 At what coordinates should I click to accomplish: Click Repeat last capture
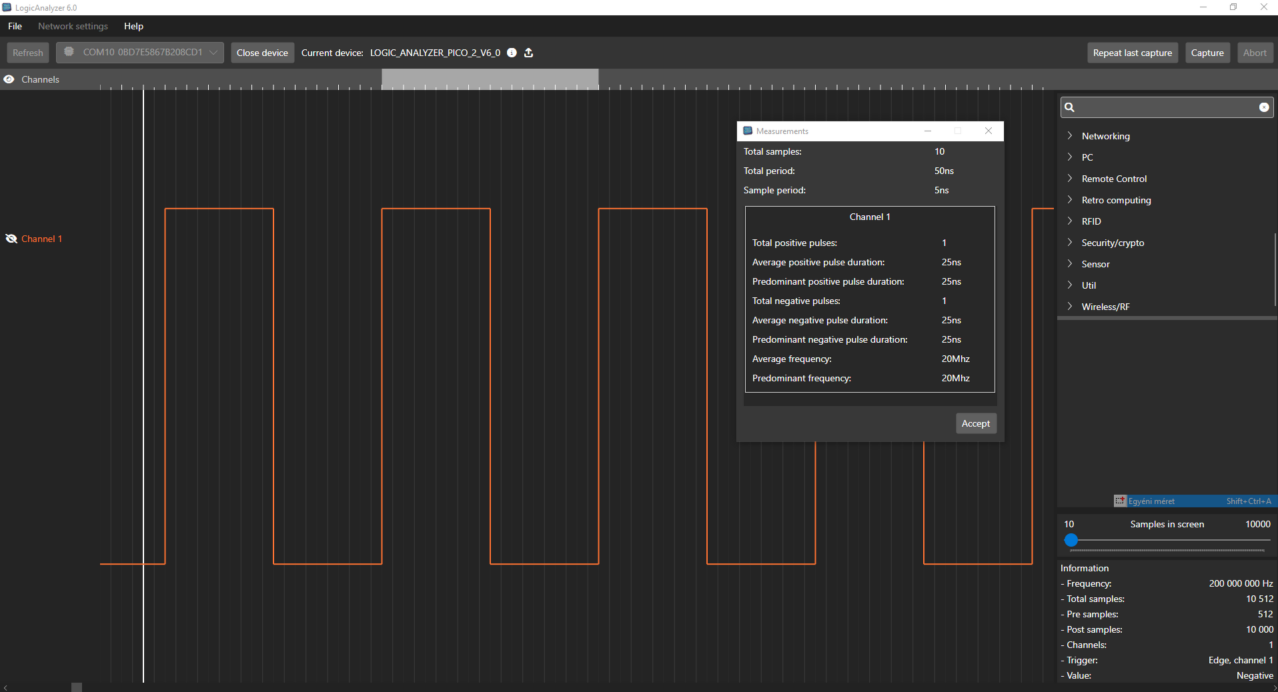[x=1132, y=53]
